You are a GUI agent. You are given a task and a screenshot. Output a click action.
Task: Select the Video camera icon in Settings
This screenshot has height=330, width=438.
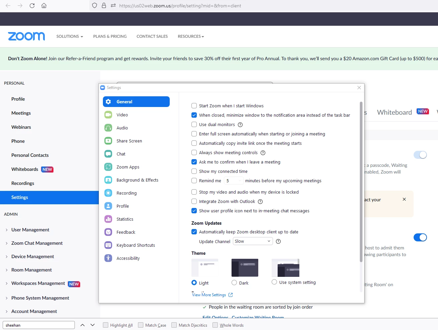pos(108,115)
